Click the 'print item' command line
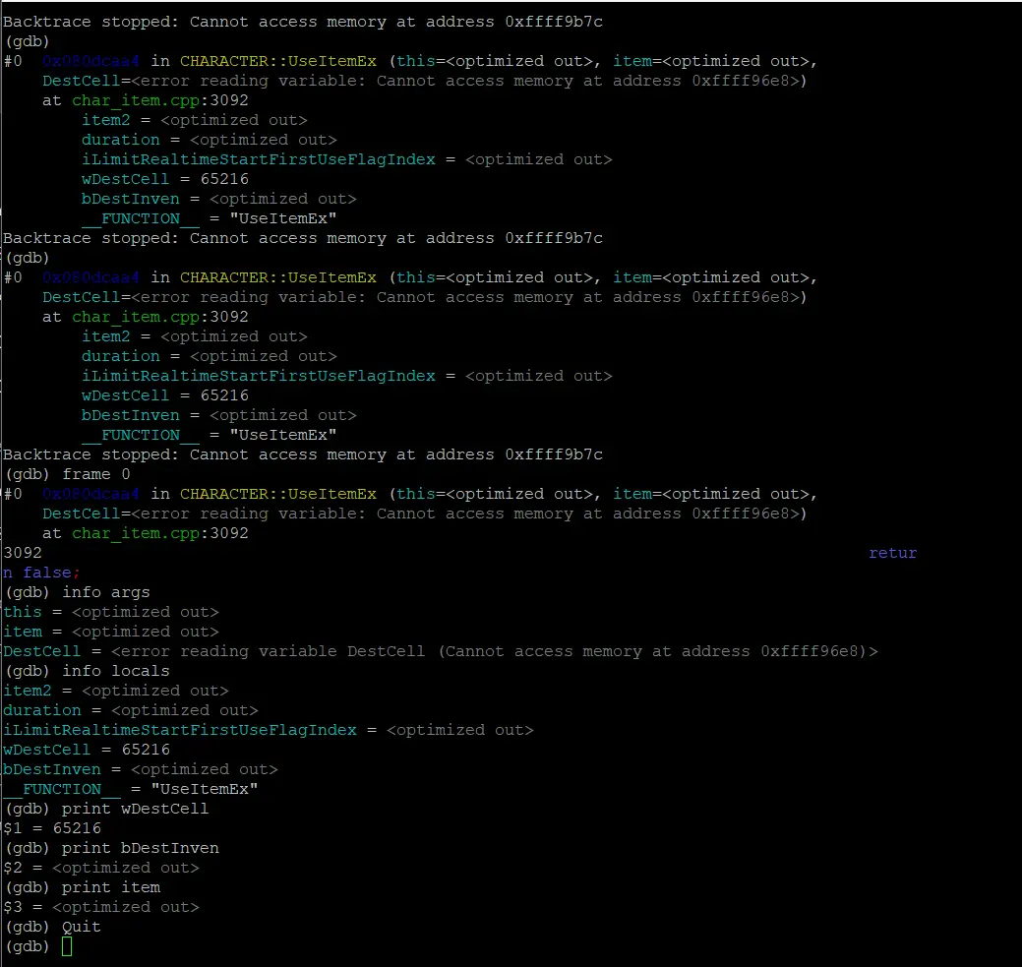 coord(110,887)
